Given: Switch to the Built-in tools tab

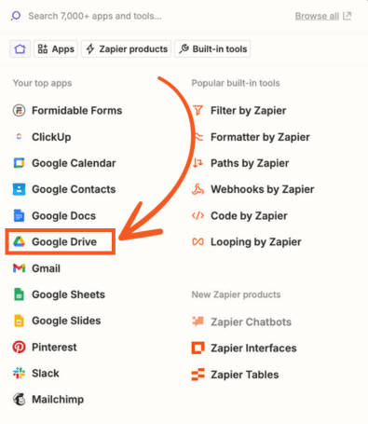Looking at the screenshot, I should [212, 48].
